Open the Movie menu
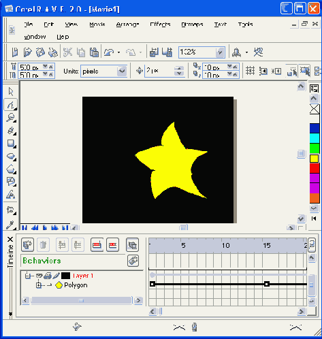The image size is (322, 339). [x=97, y=25]
